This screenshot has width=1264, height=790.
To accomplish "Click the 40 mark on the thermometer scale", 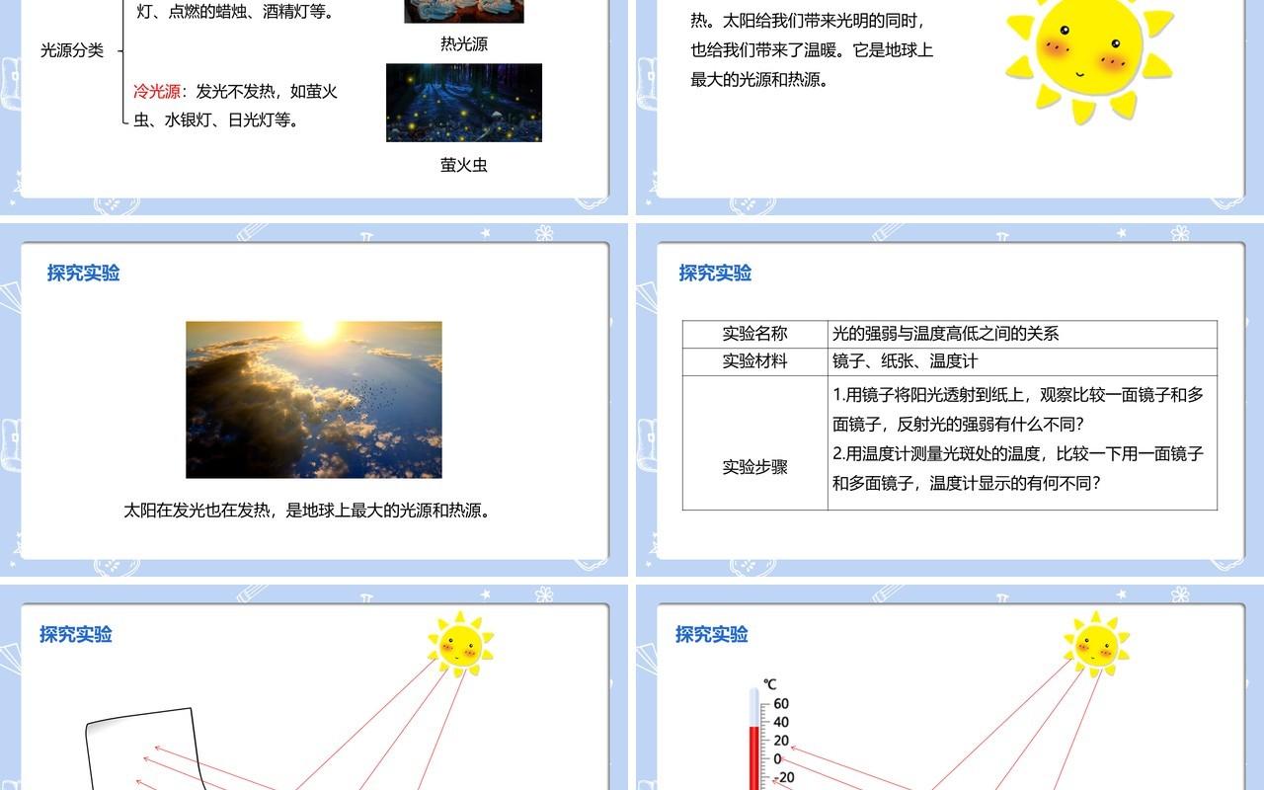I will point(781,723).
